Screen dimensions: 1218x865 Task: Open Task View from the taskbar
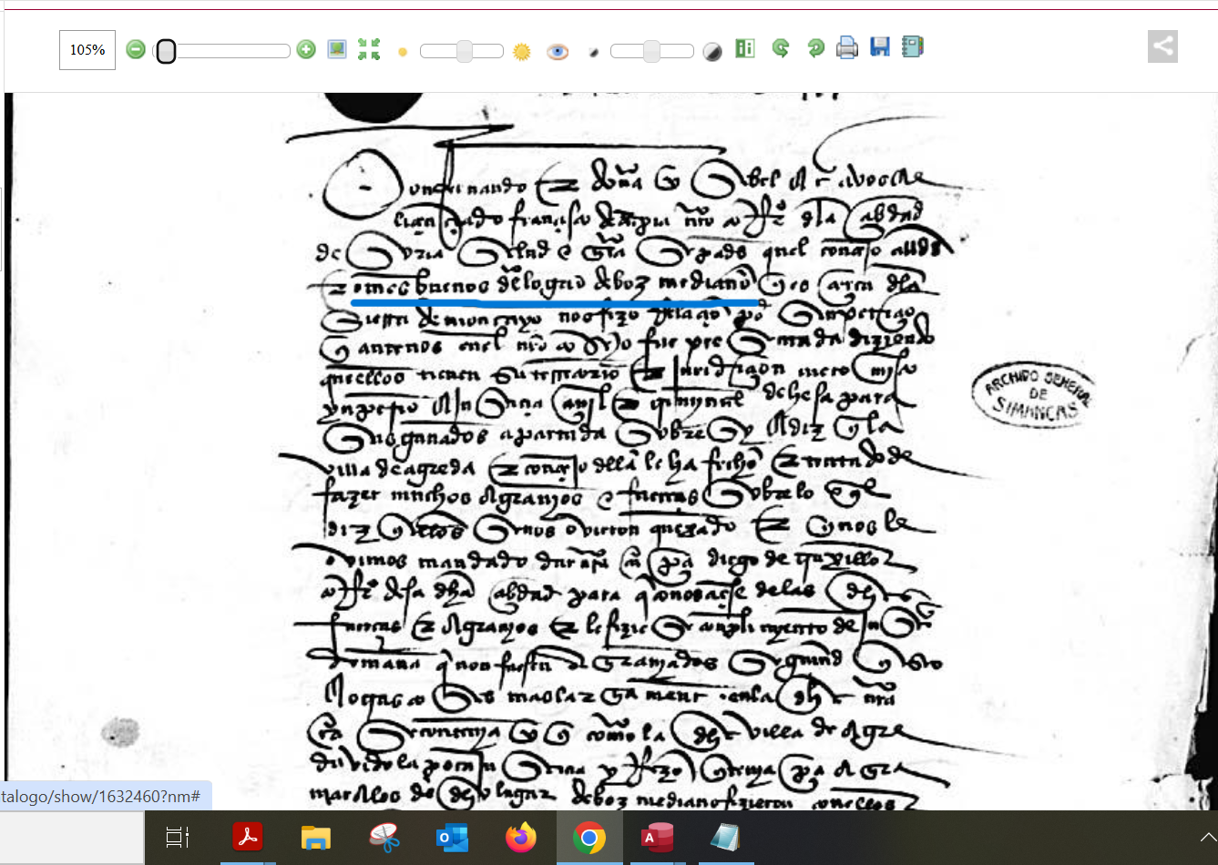coord(178,838)
